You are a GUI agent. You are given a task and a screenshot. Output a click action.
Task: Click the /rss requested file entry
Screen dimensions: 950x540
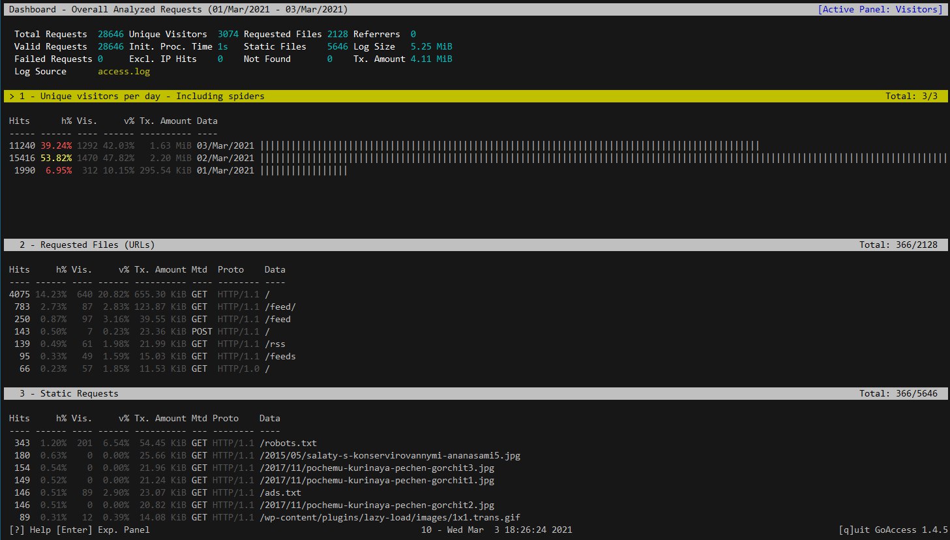(275, 344)
